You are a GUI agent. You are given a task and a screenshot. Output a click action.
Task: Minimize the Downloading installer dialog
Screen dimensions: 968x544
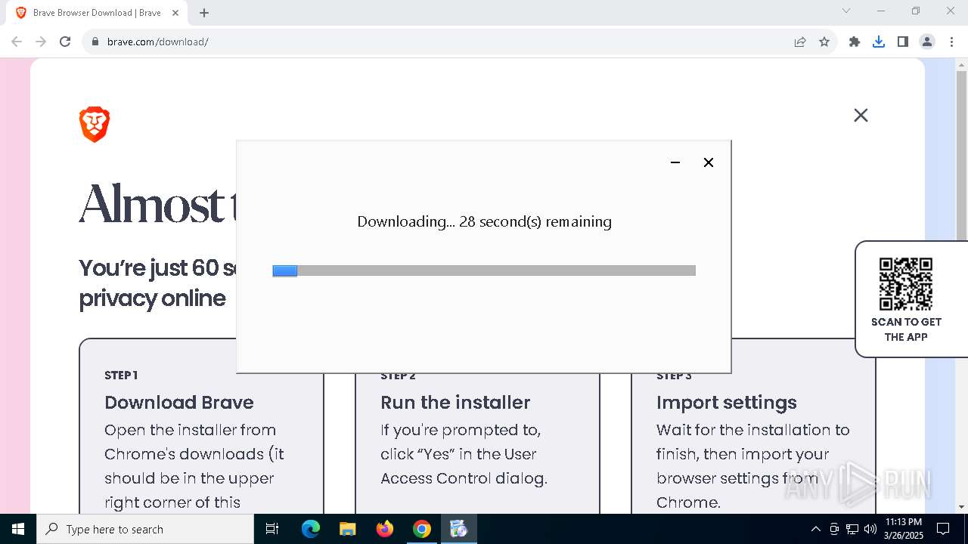675,162
